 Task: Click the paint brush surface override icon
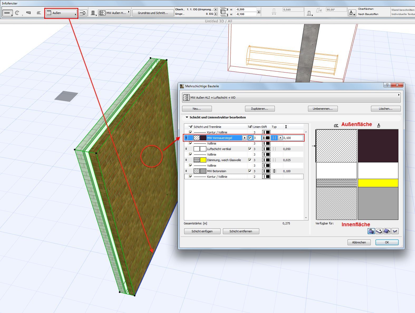(352, 13)
